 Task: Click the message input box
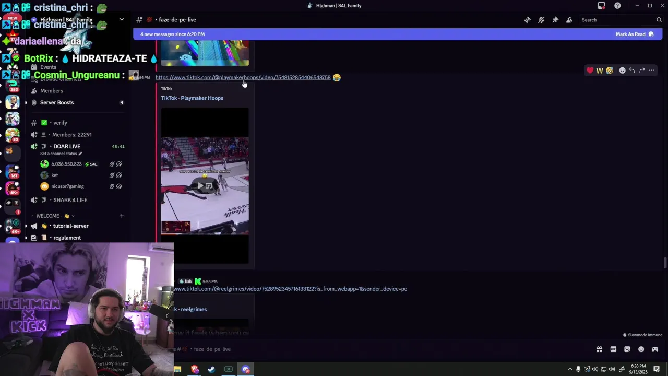click(384, 349)
